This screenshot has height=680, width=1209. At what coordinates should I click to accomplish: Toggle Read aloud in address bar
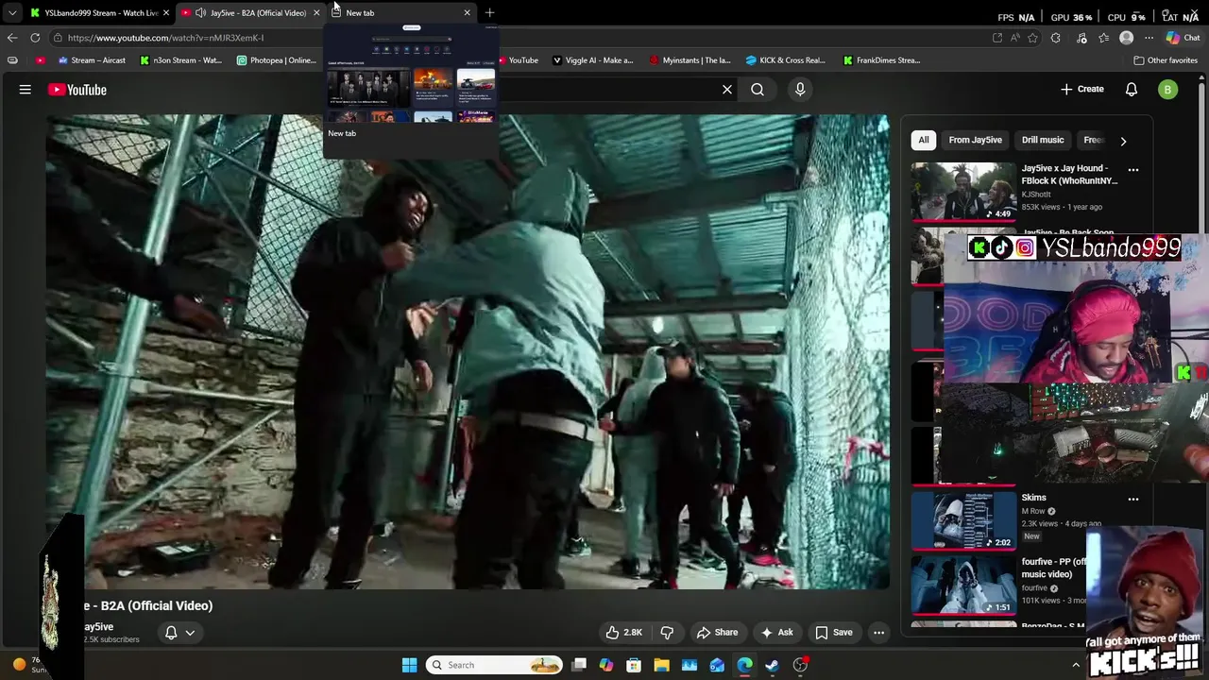[1015, 38]
